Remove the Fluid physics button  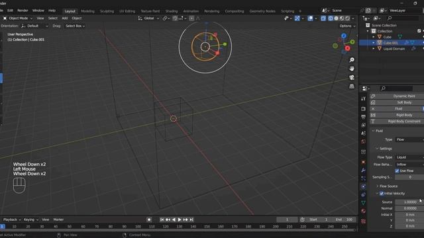tap(397, 108)
